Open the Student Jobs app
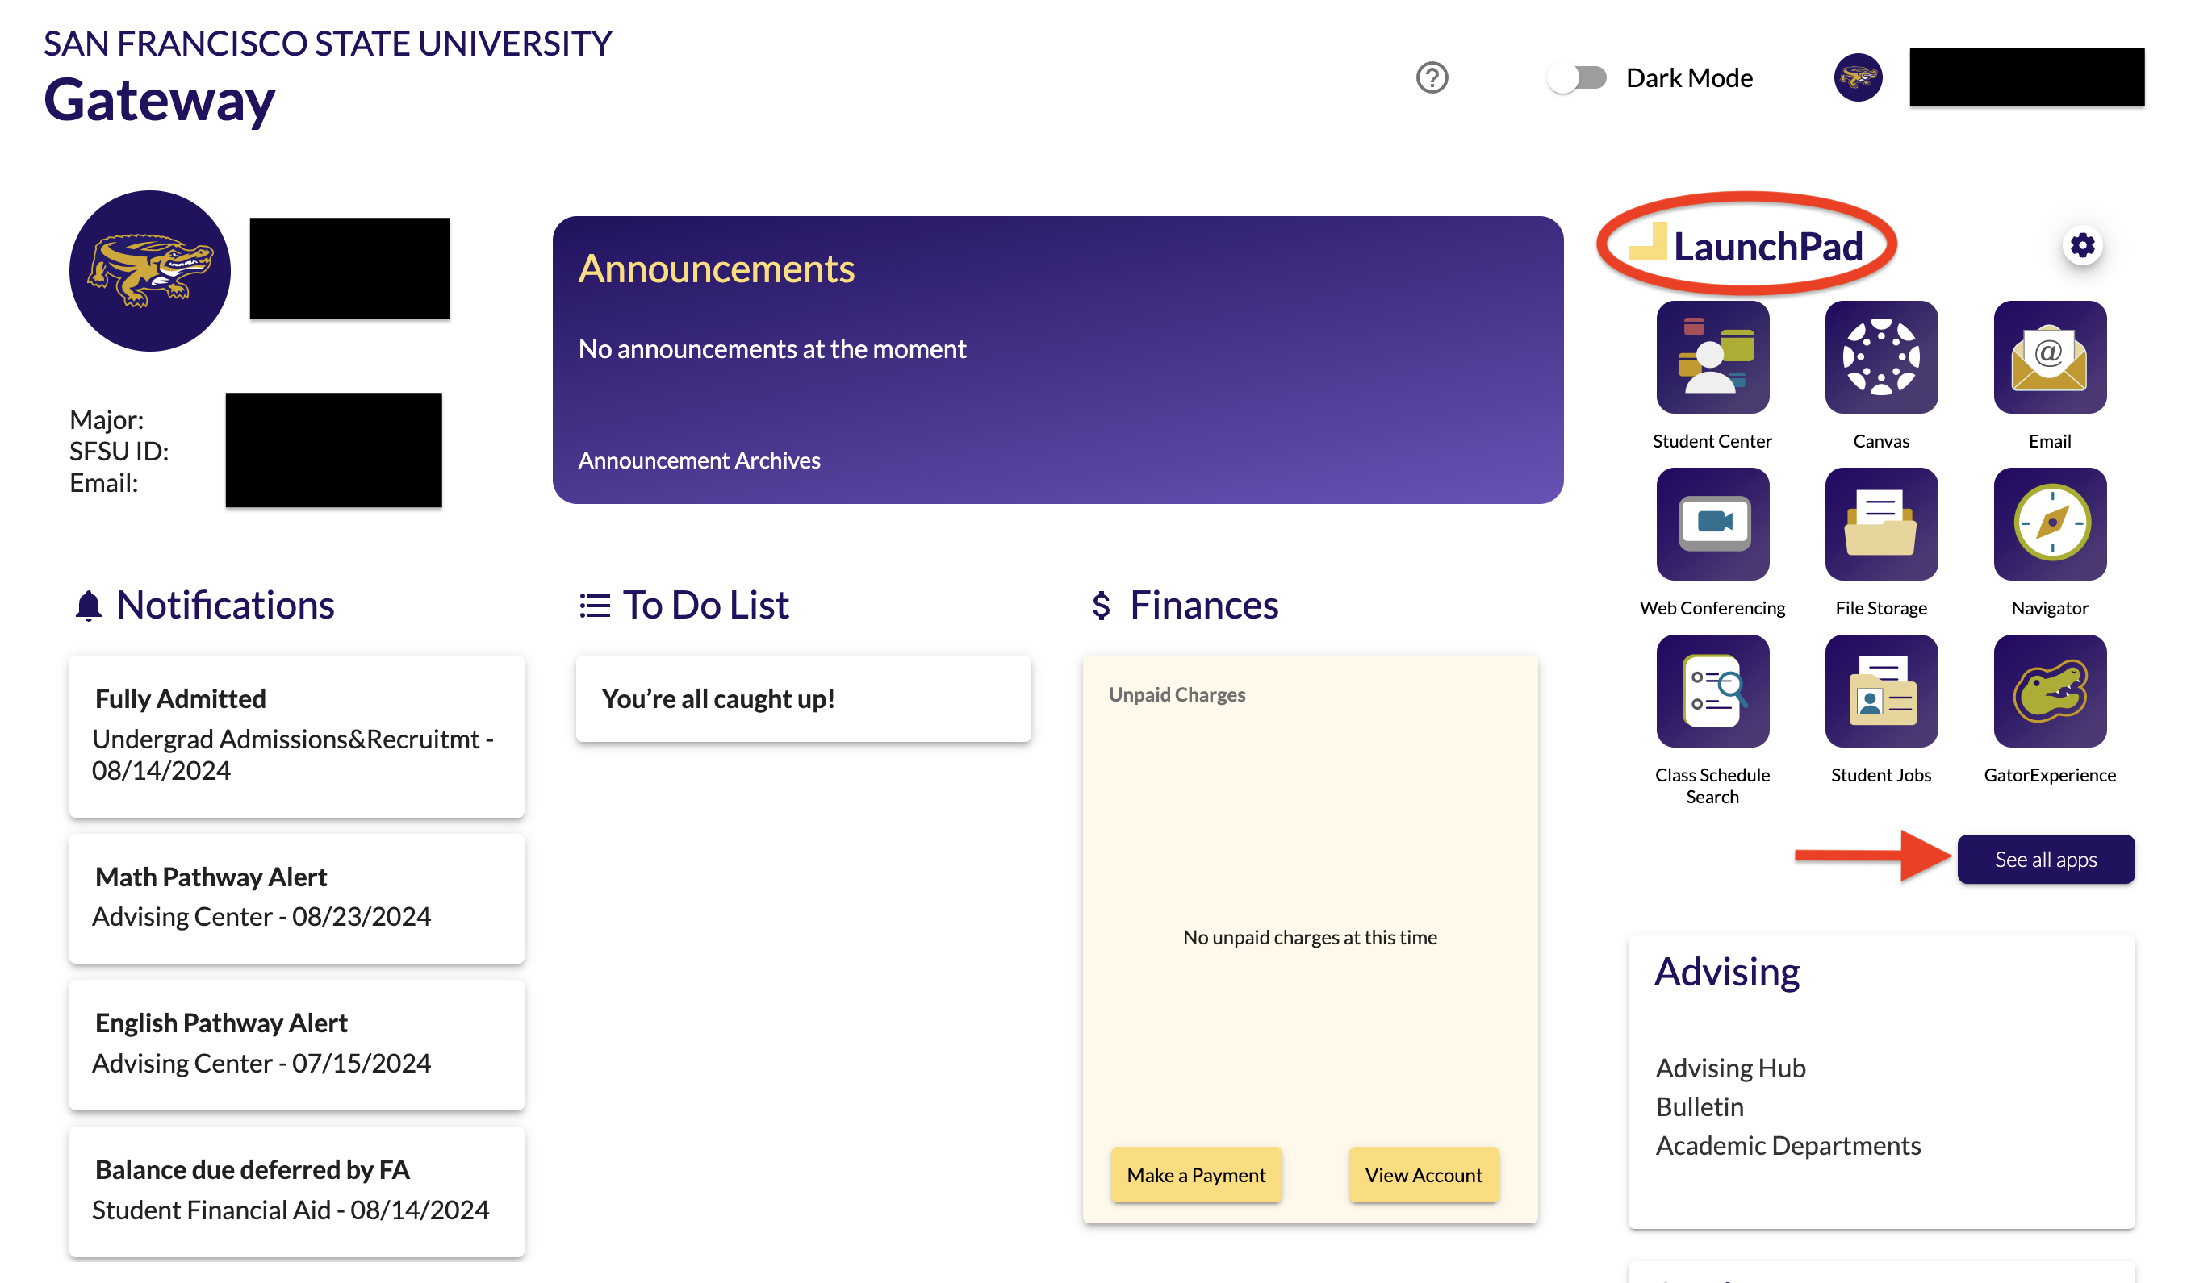Screen dimensions: 2212x1283 pos(1881,691)
